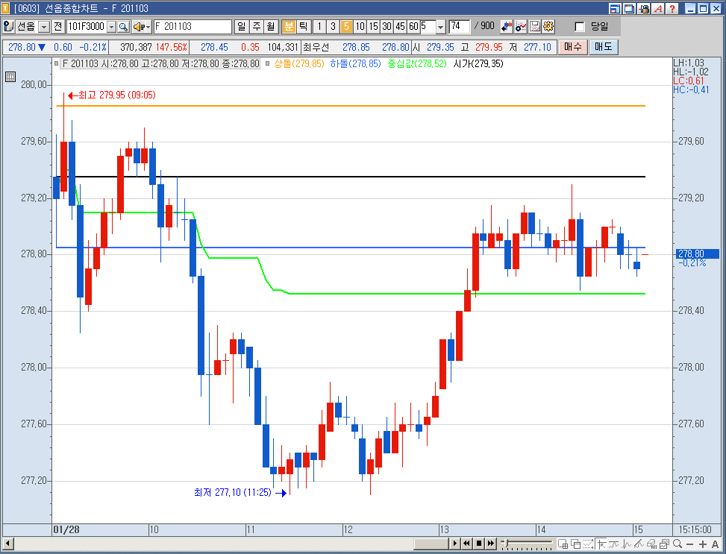
Task: Click the save diskette icon in top toolbar
Action: pos(535,27)
